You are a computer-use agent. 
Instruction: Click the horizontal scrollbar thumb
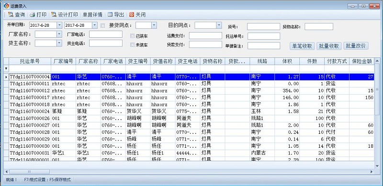[x=29, y=172]
